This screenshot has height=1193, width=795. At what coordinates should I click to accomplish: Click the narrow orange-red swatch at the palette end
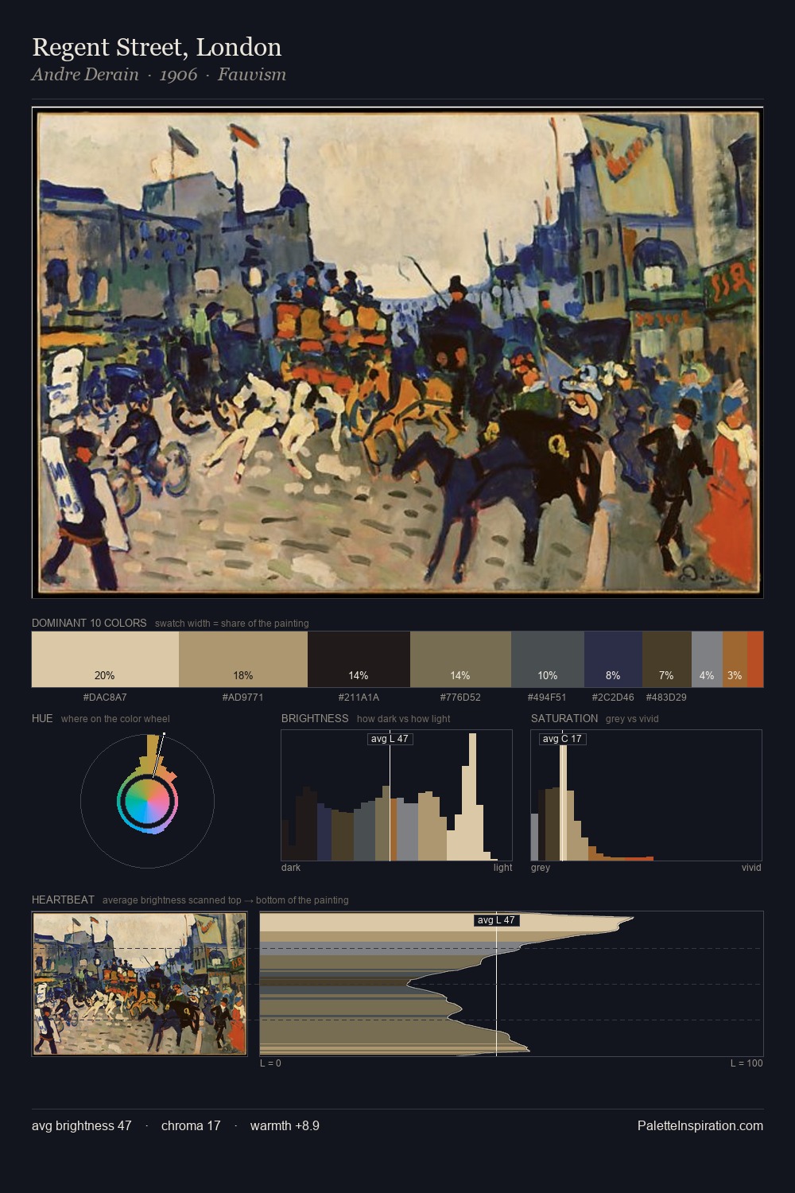(755, 659)
